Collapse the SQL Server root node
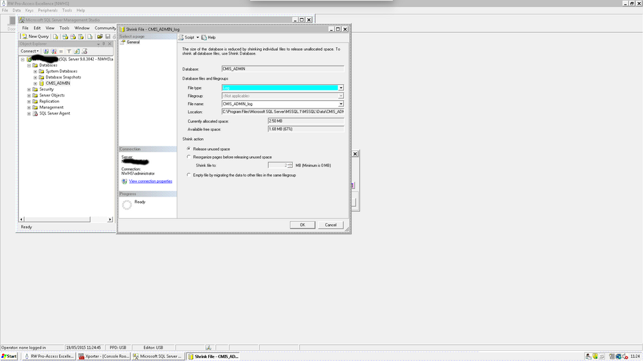Viewport: 643px width, 361px height. tap(23, 59)
